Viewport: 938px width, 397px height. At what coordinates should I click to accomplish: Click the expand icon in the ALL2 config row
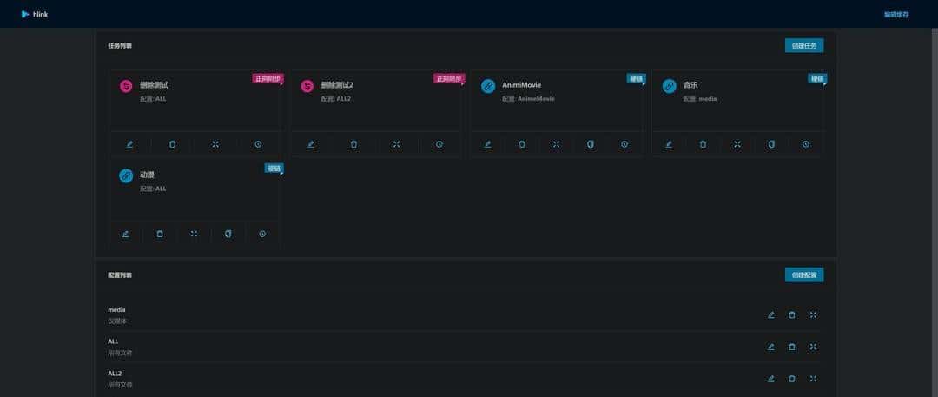click(x=813, y=379)
